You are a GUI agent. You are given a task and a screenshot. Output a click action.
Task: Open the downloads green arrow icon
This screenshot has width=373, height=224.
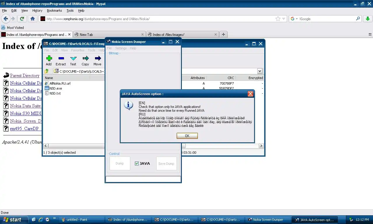[367, 19]
